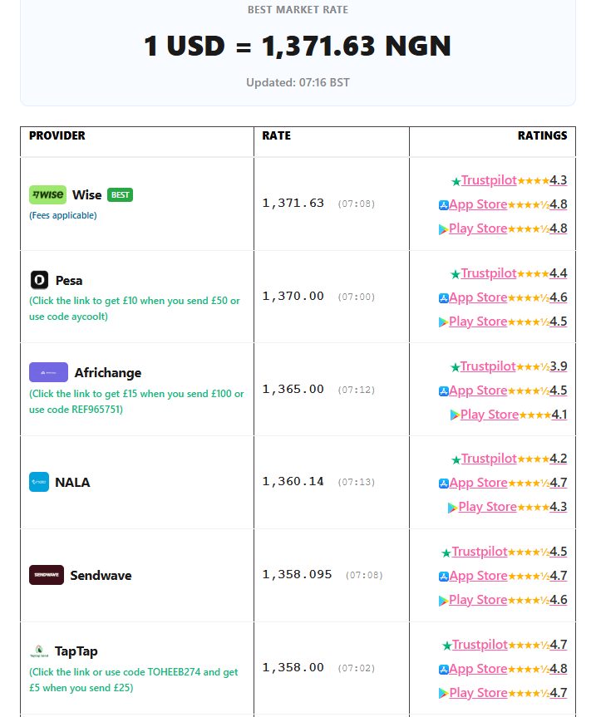Viewport: 596px width, 717px height.
Task: Open TapTap's Trustpilot rating link
Action: pos(480,644)
